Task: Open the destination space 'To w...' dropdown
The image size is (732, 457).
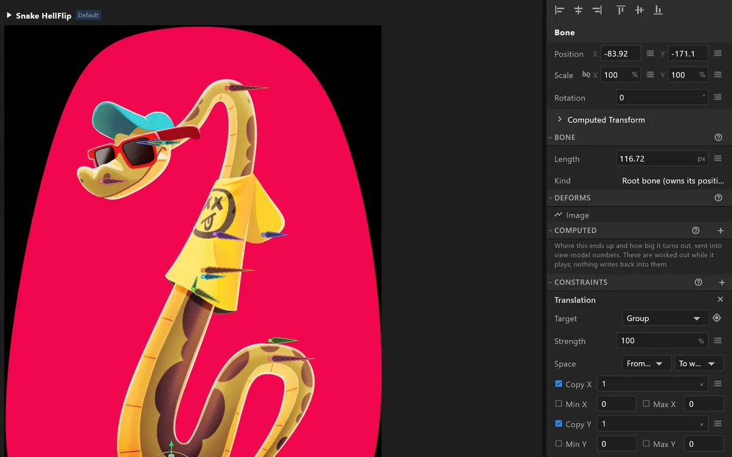Action: click(x=698, y=364)
